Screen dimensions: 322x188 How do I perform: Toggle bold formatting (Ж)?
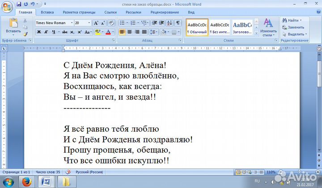(x=39, y=32)
